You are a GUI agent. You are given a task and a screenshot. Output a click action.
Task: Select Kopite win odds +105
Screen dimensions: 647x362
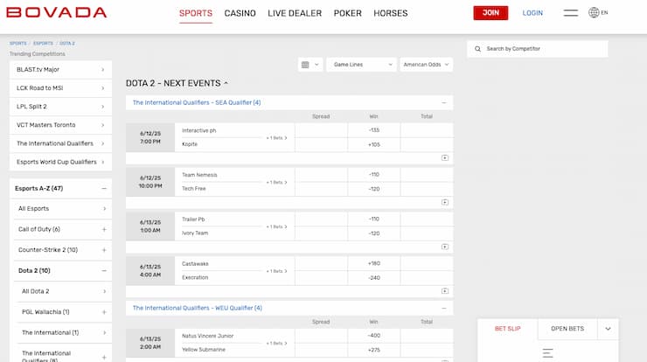coord(374,144)
